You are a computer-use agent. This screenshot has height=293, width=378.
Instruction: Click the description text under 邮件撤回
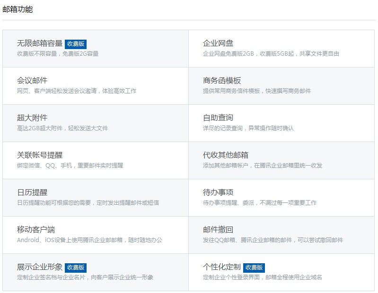coord(273,240)
